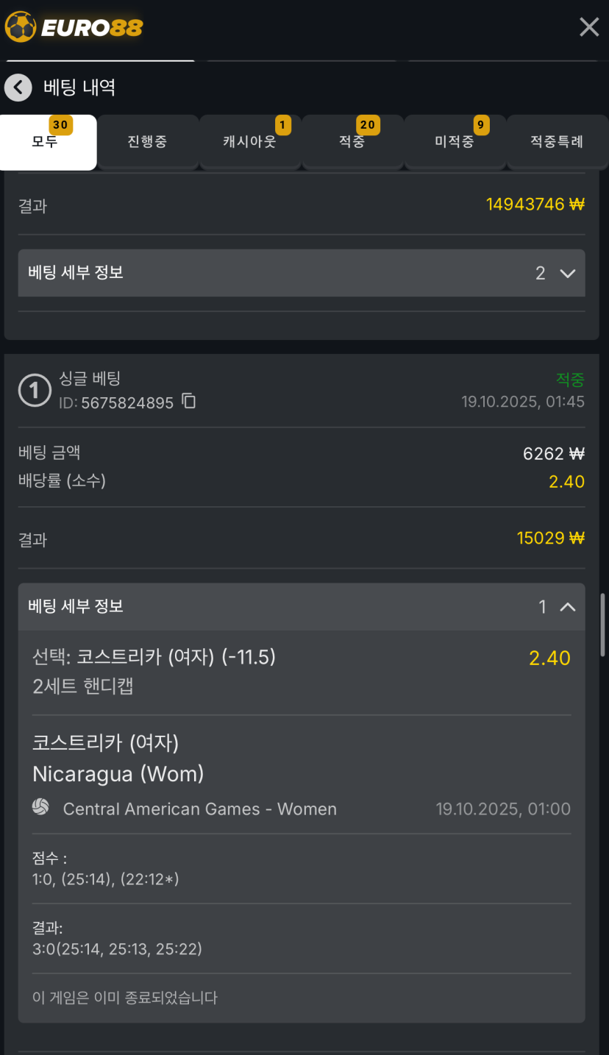Viewport: 609px width, 1055px height.
Task: Open the 캐시아웃 tab
Action: 250,141
